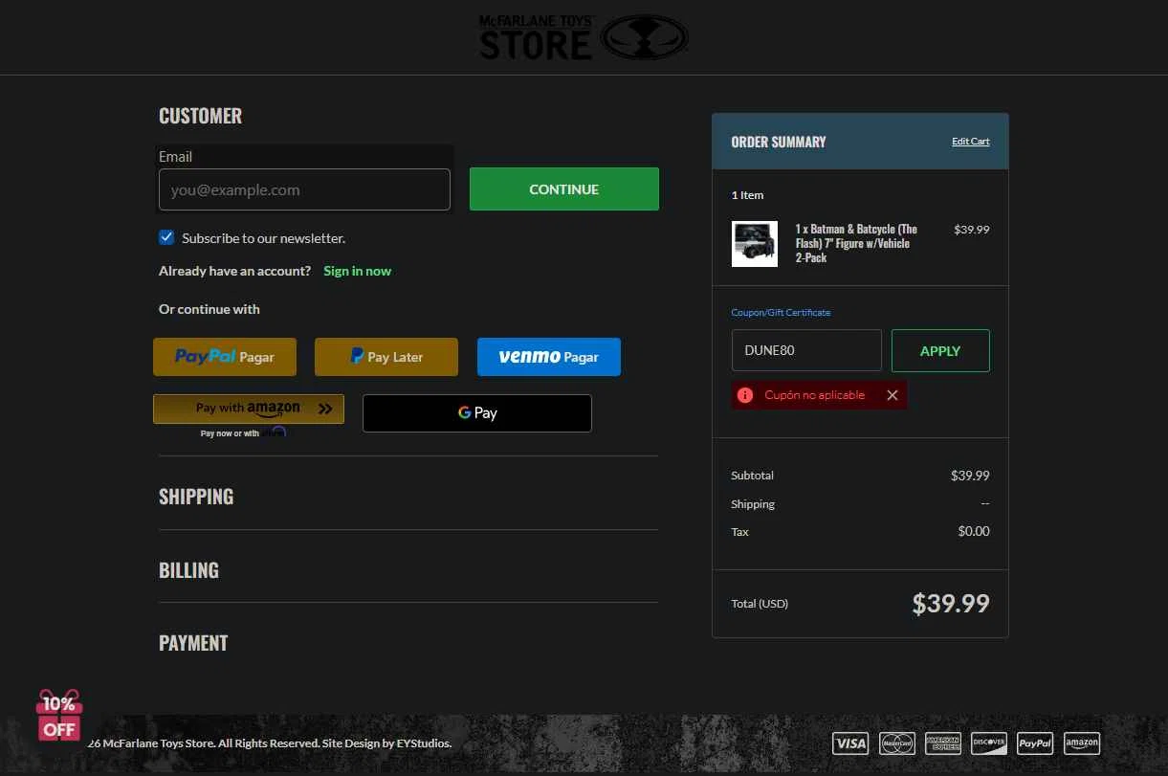The width and height of the screenshot is (1168, 776).
Task: Click the 'Cupón no aplicable' message text
Action: pos(814,395)
